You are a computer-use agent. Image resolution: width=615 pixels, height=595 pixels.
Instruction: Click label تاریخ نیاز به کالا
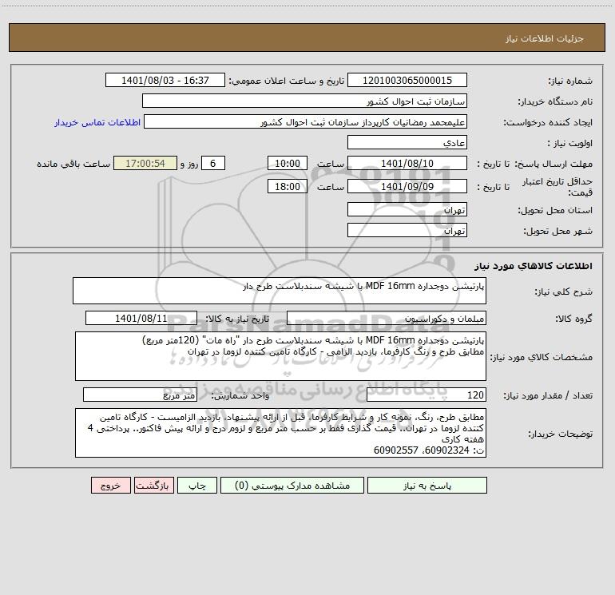click(237, 319)
